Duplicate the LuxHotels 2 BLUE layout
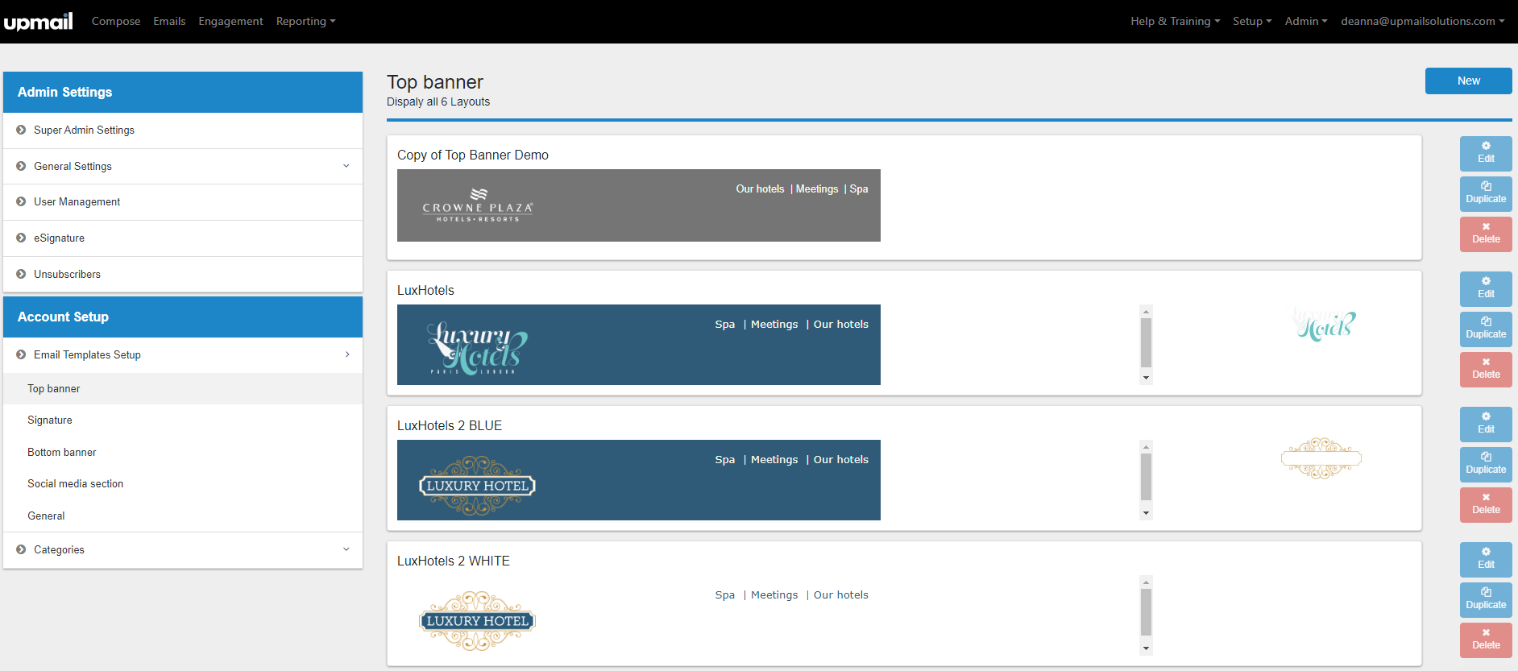Screen dimensions: 1518x671 1486,464
